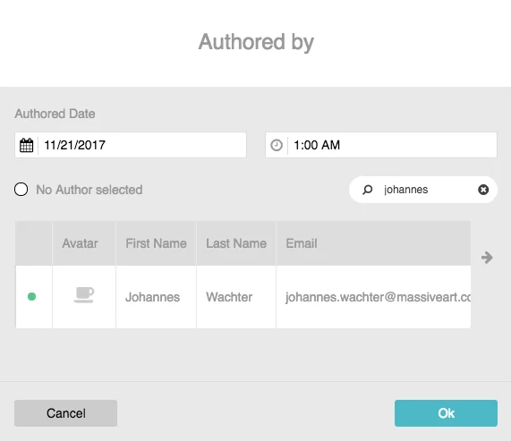The image size is (511, 441).
Task: Click the 'Authored by' dialog title
Action: [x=256, y=42]
